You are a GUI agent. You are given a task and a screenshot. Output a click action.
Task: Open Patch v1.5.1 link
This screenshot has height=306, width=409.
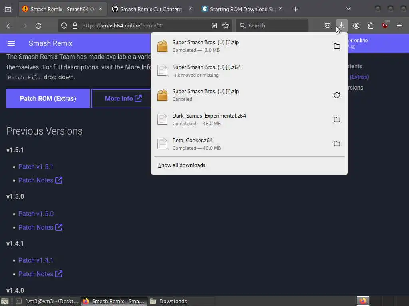pos(36,167)
